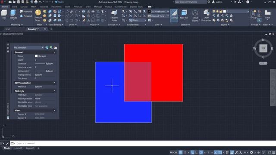The image size is (276, 155).
Task: Open the 2D Wireframe visual style dropdown
Action: click(x=158, y=12)
